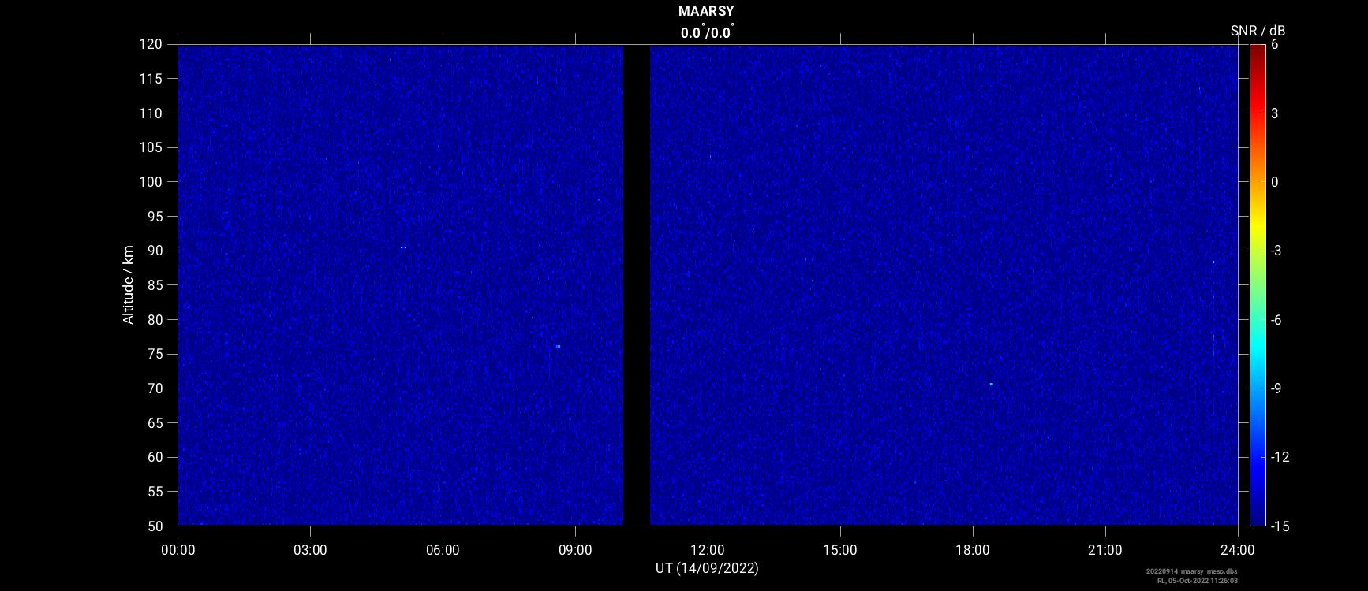Click the colorbar -6 dB tick label

click(1277, 320)
